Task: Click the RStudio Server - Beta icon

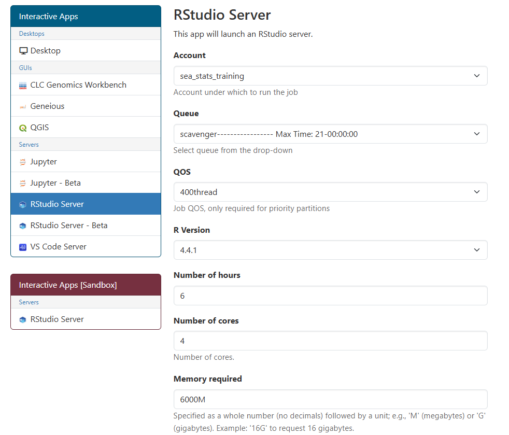Action: [x=23, y=226]
